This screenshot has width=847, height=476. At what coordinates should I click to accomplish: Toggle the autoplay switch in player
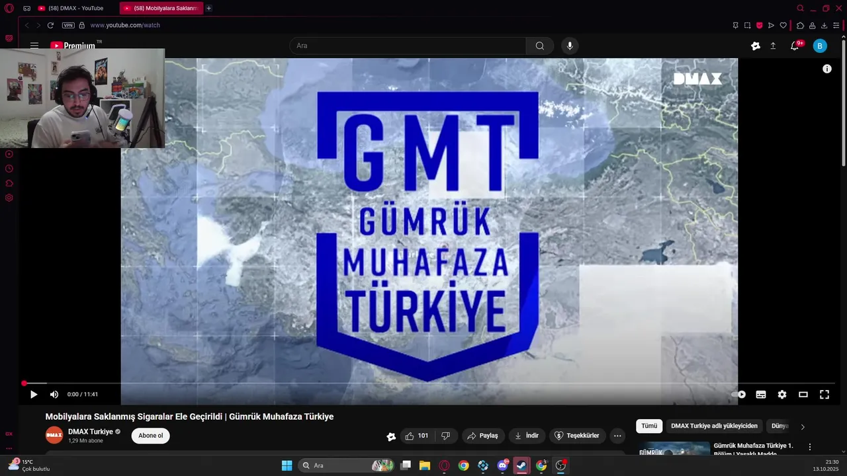[738, 395]
